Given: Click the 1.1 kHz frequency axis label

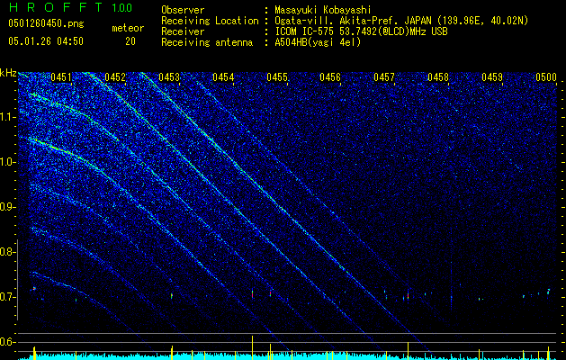Looking at the screenshot, I should 7,117.
